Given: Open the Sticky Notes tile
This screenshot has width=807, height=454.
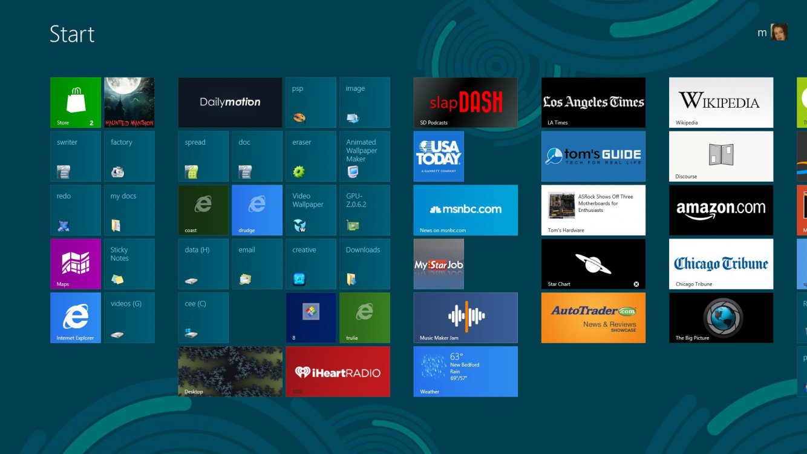Looking at the screenshot, I should point(129,264).
